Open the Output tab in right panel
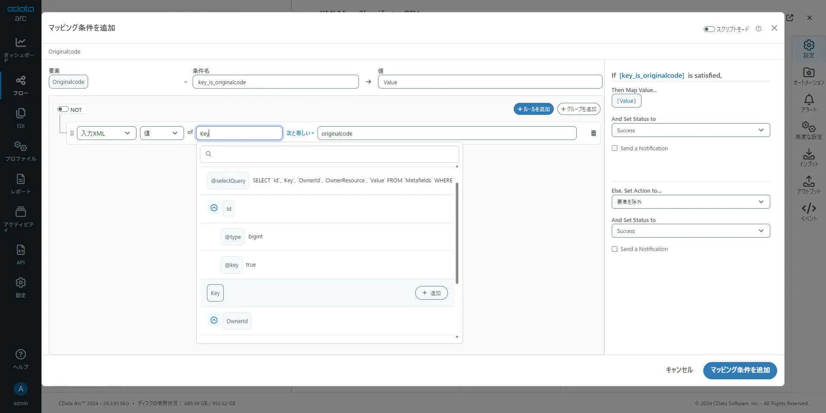Viewport: 826px width, 413px height. coord(809,184)
